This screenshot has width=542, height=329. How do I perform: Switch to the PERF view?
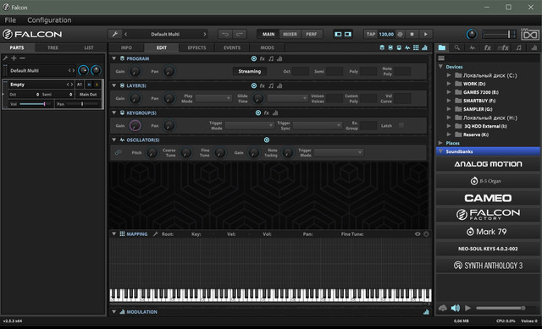311,34
